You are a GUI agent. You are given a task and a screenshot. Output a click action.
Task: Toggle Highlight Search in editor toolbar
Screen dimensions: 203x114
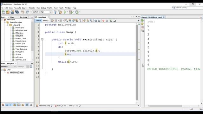click(x=77, y=21)
